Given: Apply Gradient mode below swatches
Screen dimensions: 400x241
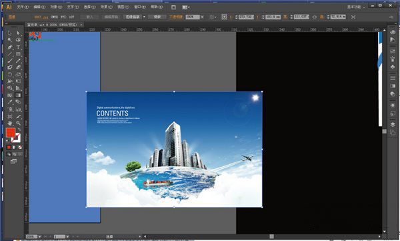Looking at the screenshot, I should [x=14, y=148].
